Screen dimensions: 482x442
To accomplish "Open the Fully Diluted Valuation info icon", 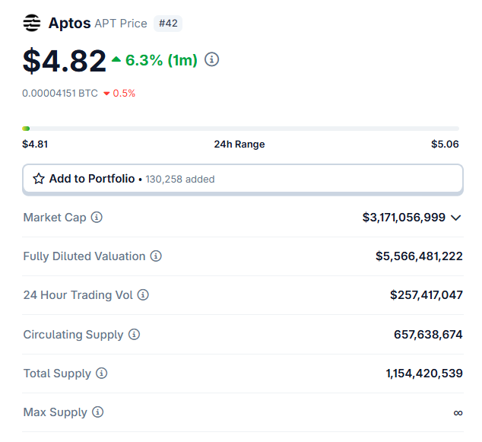I will tap(156, 256).
